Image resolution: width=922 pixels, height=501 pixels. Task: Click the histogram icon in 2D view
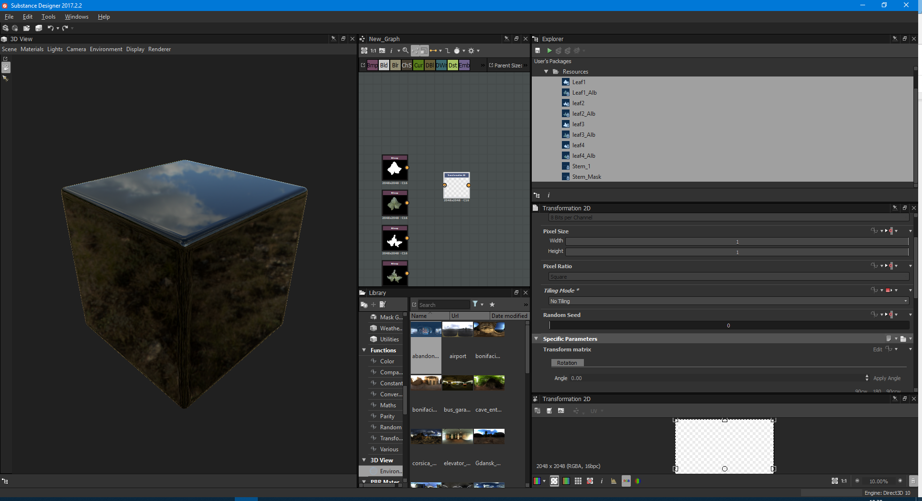(x=614, y=481)
